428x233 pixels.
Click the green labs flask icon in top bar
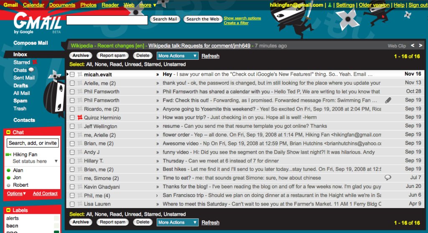330,5
